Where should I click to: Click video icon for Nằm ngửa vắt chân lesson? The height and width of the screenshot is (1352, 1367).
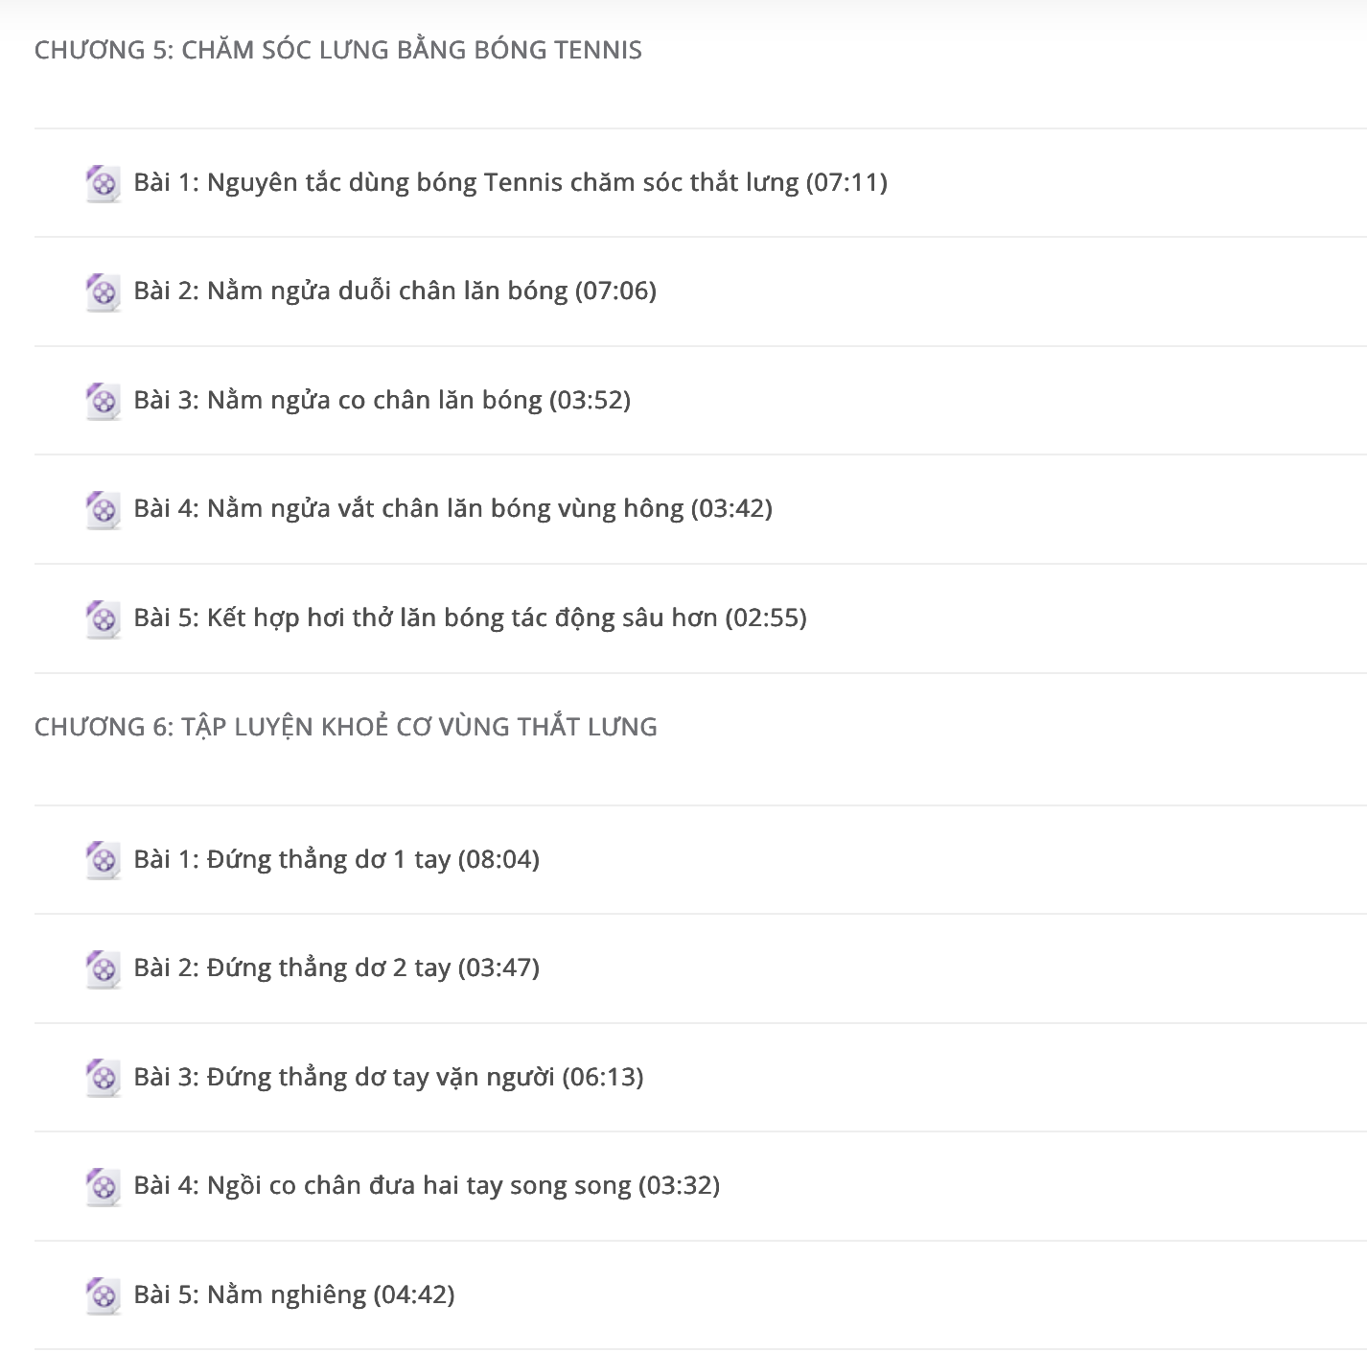103,509
